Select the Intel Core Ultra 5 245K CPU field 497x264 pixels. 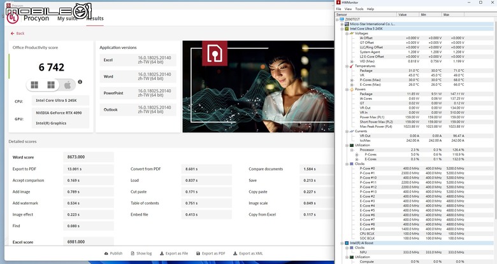point(61,101)
